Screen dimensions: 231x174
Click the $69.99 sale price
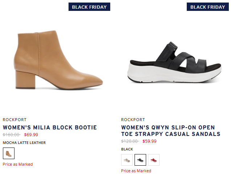click(x=31, y=135)
